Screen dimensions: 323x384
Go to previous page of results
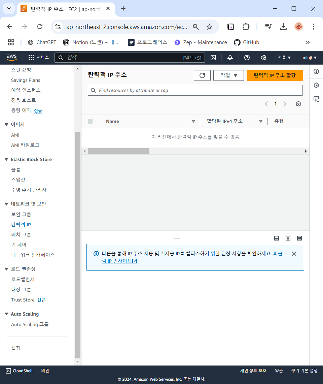coord(266,104)
